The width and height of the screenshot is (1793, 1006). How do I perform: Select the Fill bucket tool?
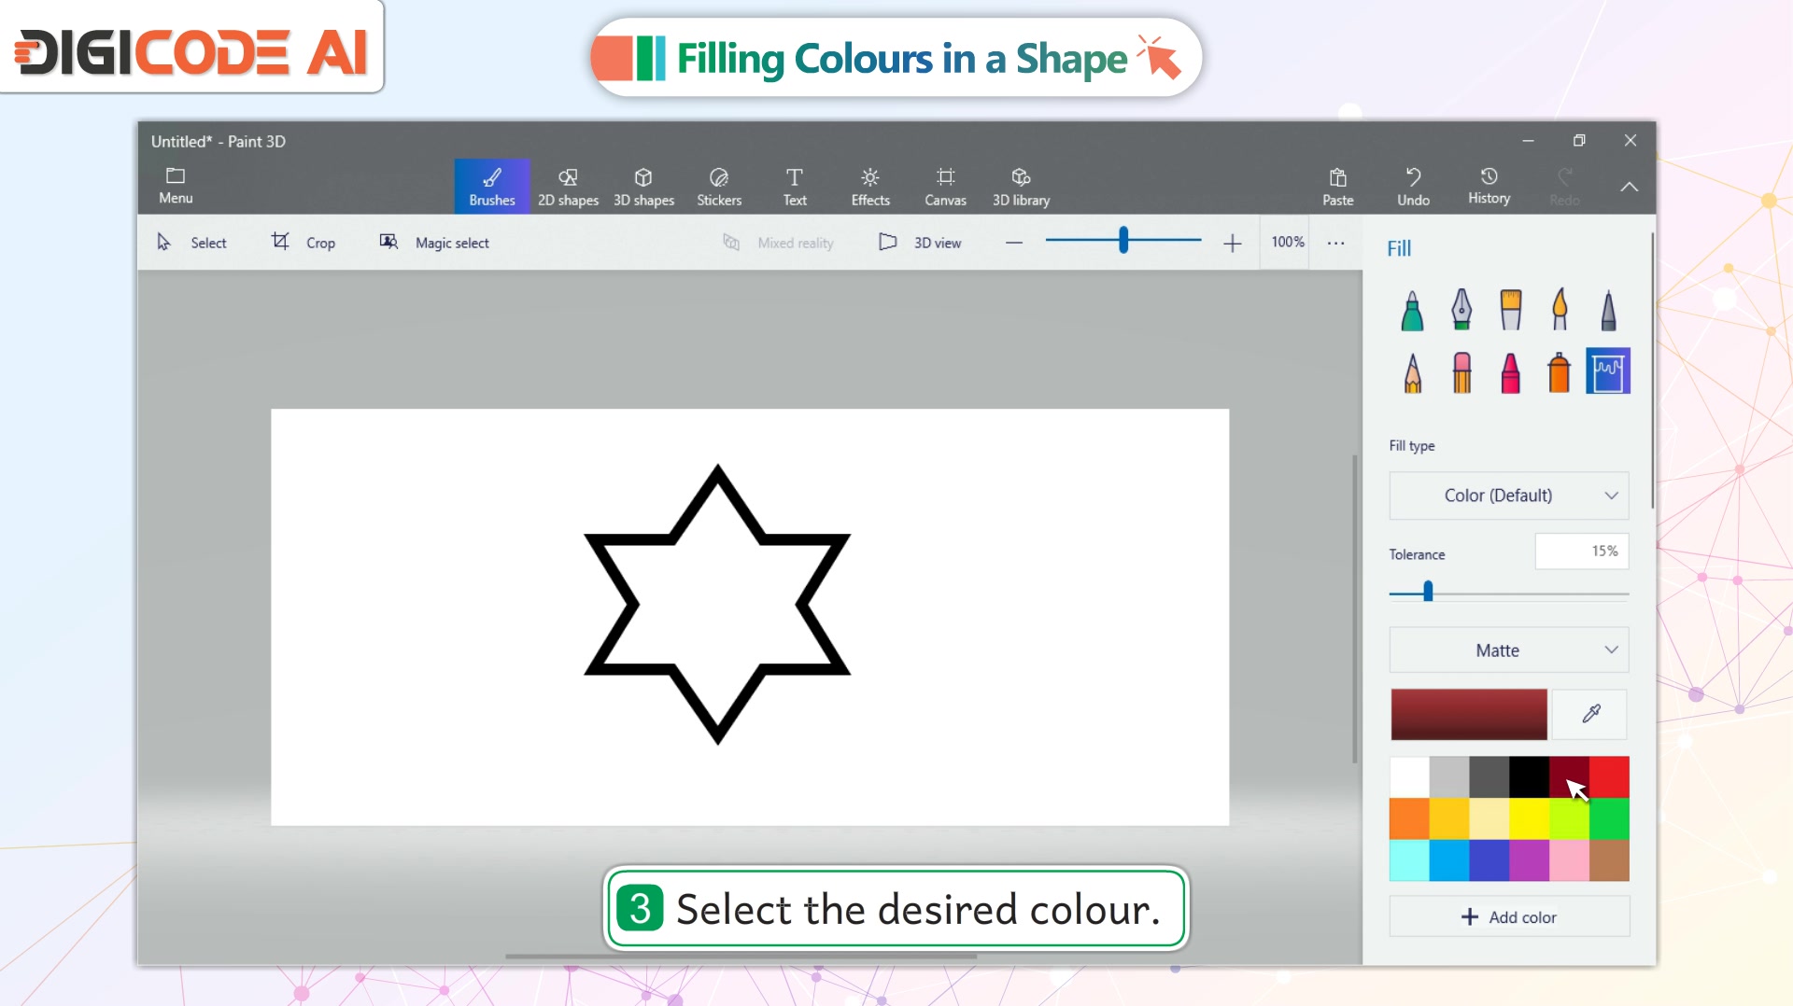1608,371
